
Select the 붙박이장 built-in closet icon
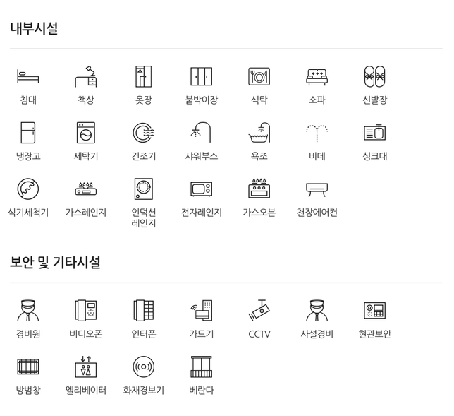click(x=202, y=76)
